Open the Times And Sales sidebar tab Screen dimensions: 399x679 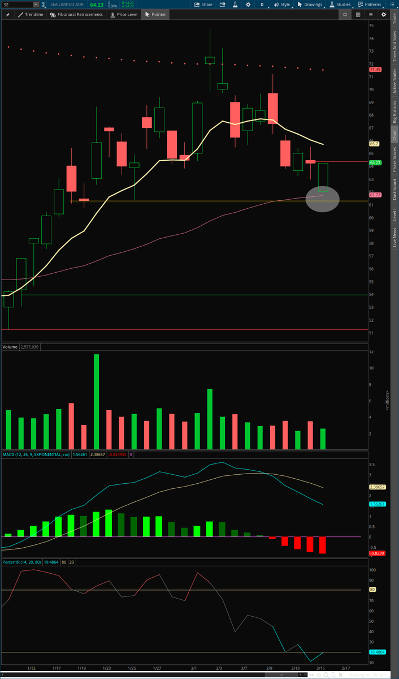click(x=394, y=46)
